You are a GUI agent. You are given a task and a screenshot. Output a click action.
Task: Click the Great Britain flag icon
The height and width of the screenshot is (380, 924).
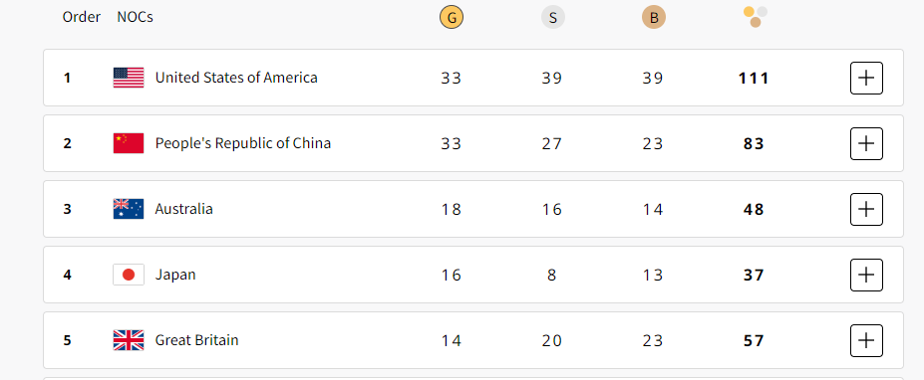(x=129, y=340)
